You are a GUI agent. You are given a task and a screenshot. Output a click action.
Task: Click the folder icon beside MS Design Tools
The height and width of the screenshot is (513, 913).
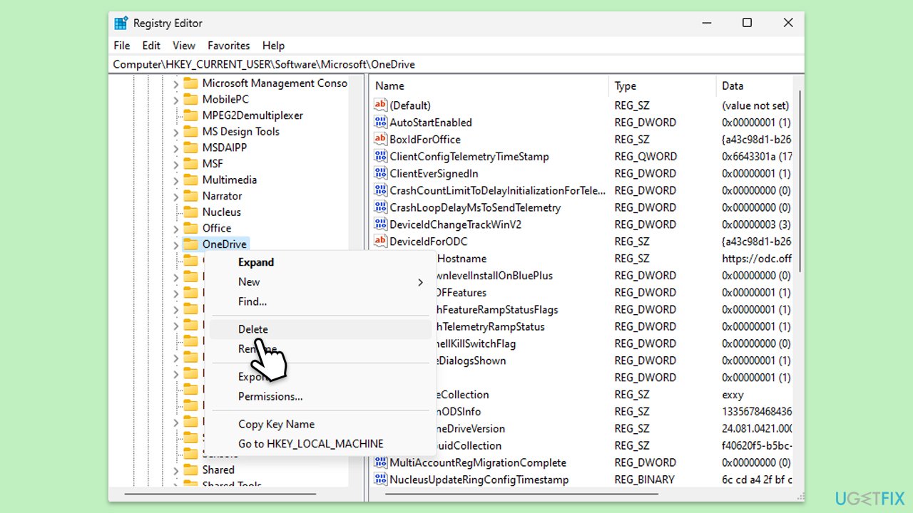pyautogui.click(x=190, y=131)
